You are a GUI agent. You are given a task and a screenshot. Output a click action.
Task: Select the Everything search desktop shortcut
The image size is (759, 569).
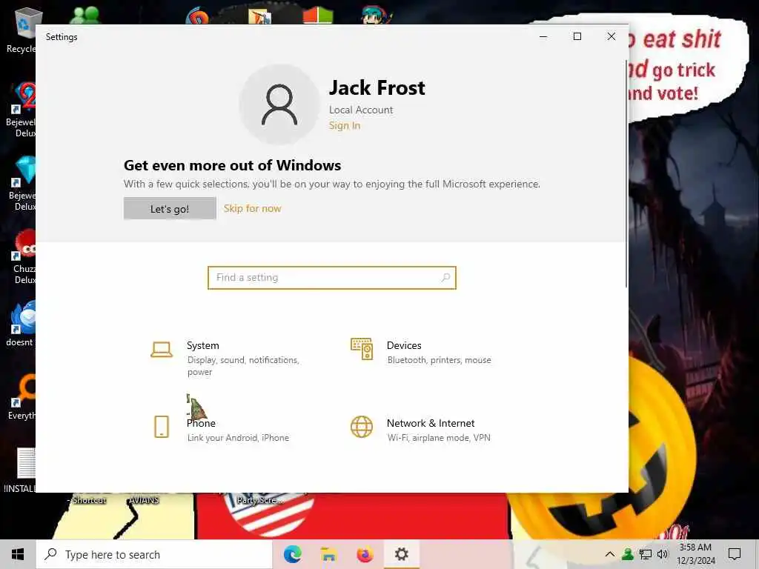coord(21,398)
